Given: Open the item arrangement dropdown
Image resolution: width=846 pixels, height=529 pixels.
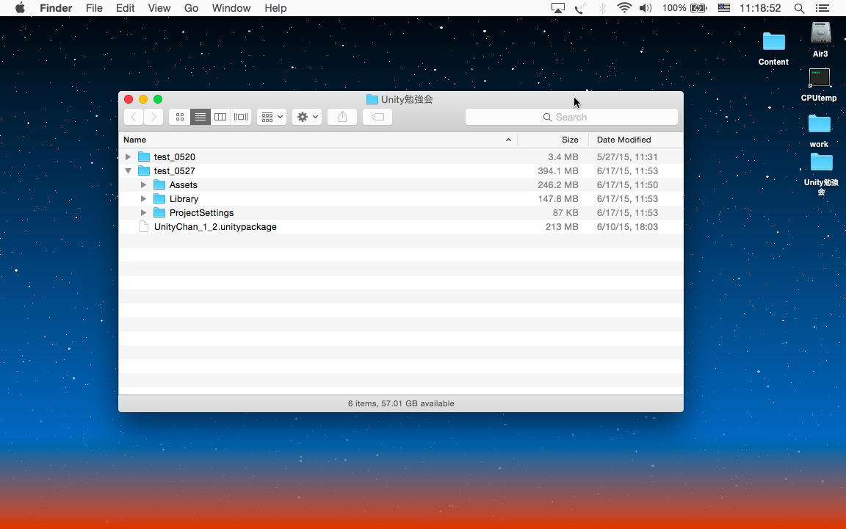Looking at the screenshot, I should coord(272,117).
